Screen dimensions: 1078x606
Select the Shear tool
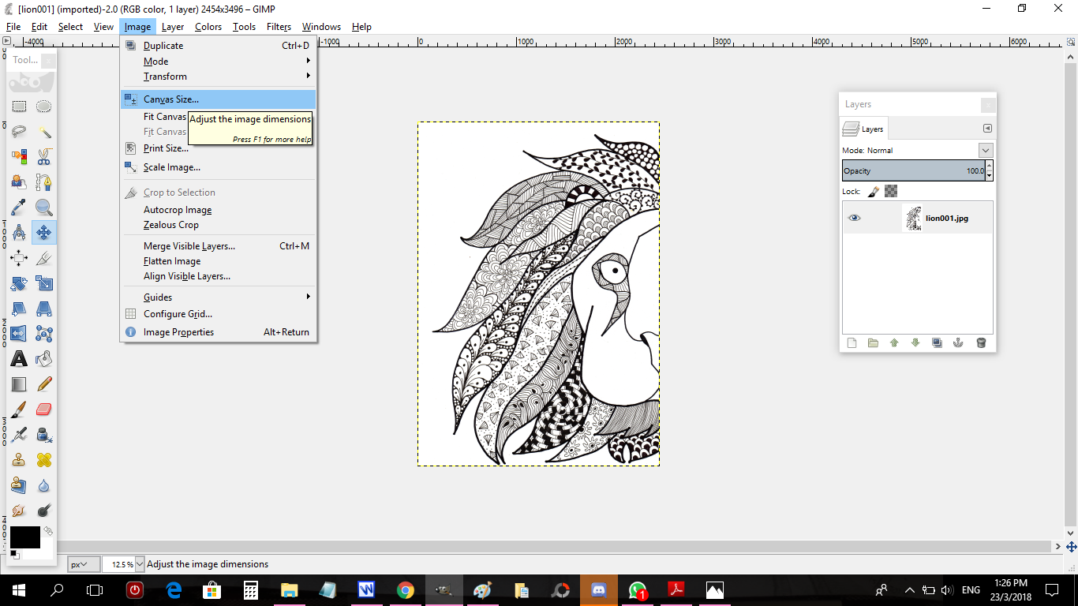(19, 309)
